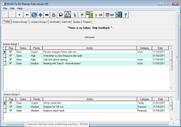
Task: Select 'Meeting with Sara G. -Haskell project' cell
Action: [90, 63]
